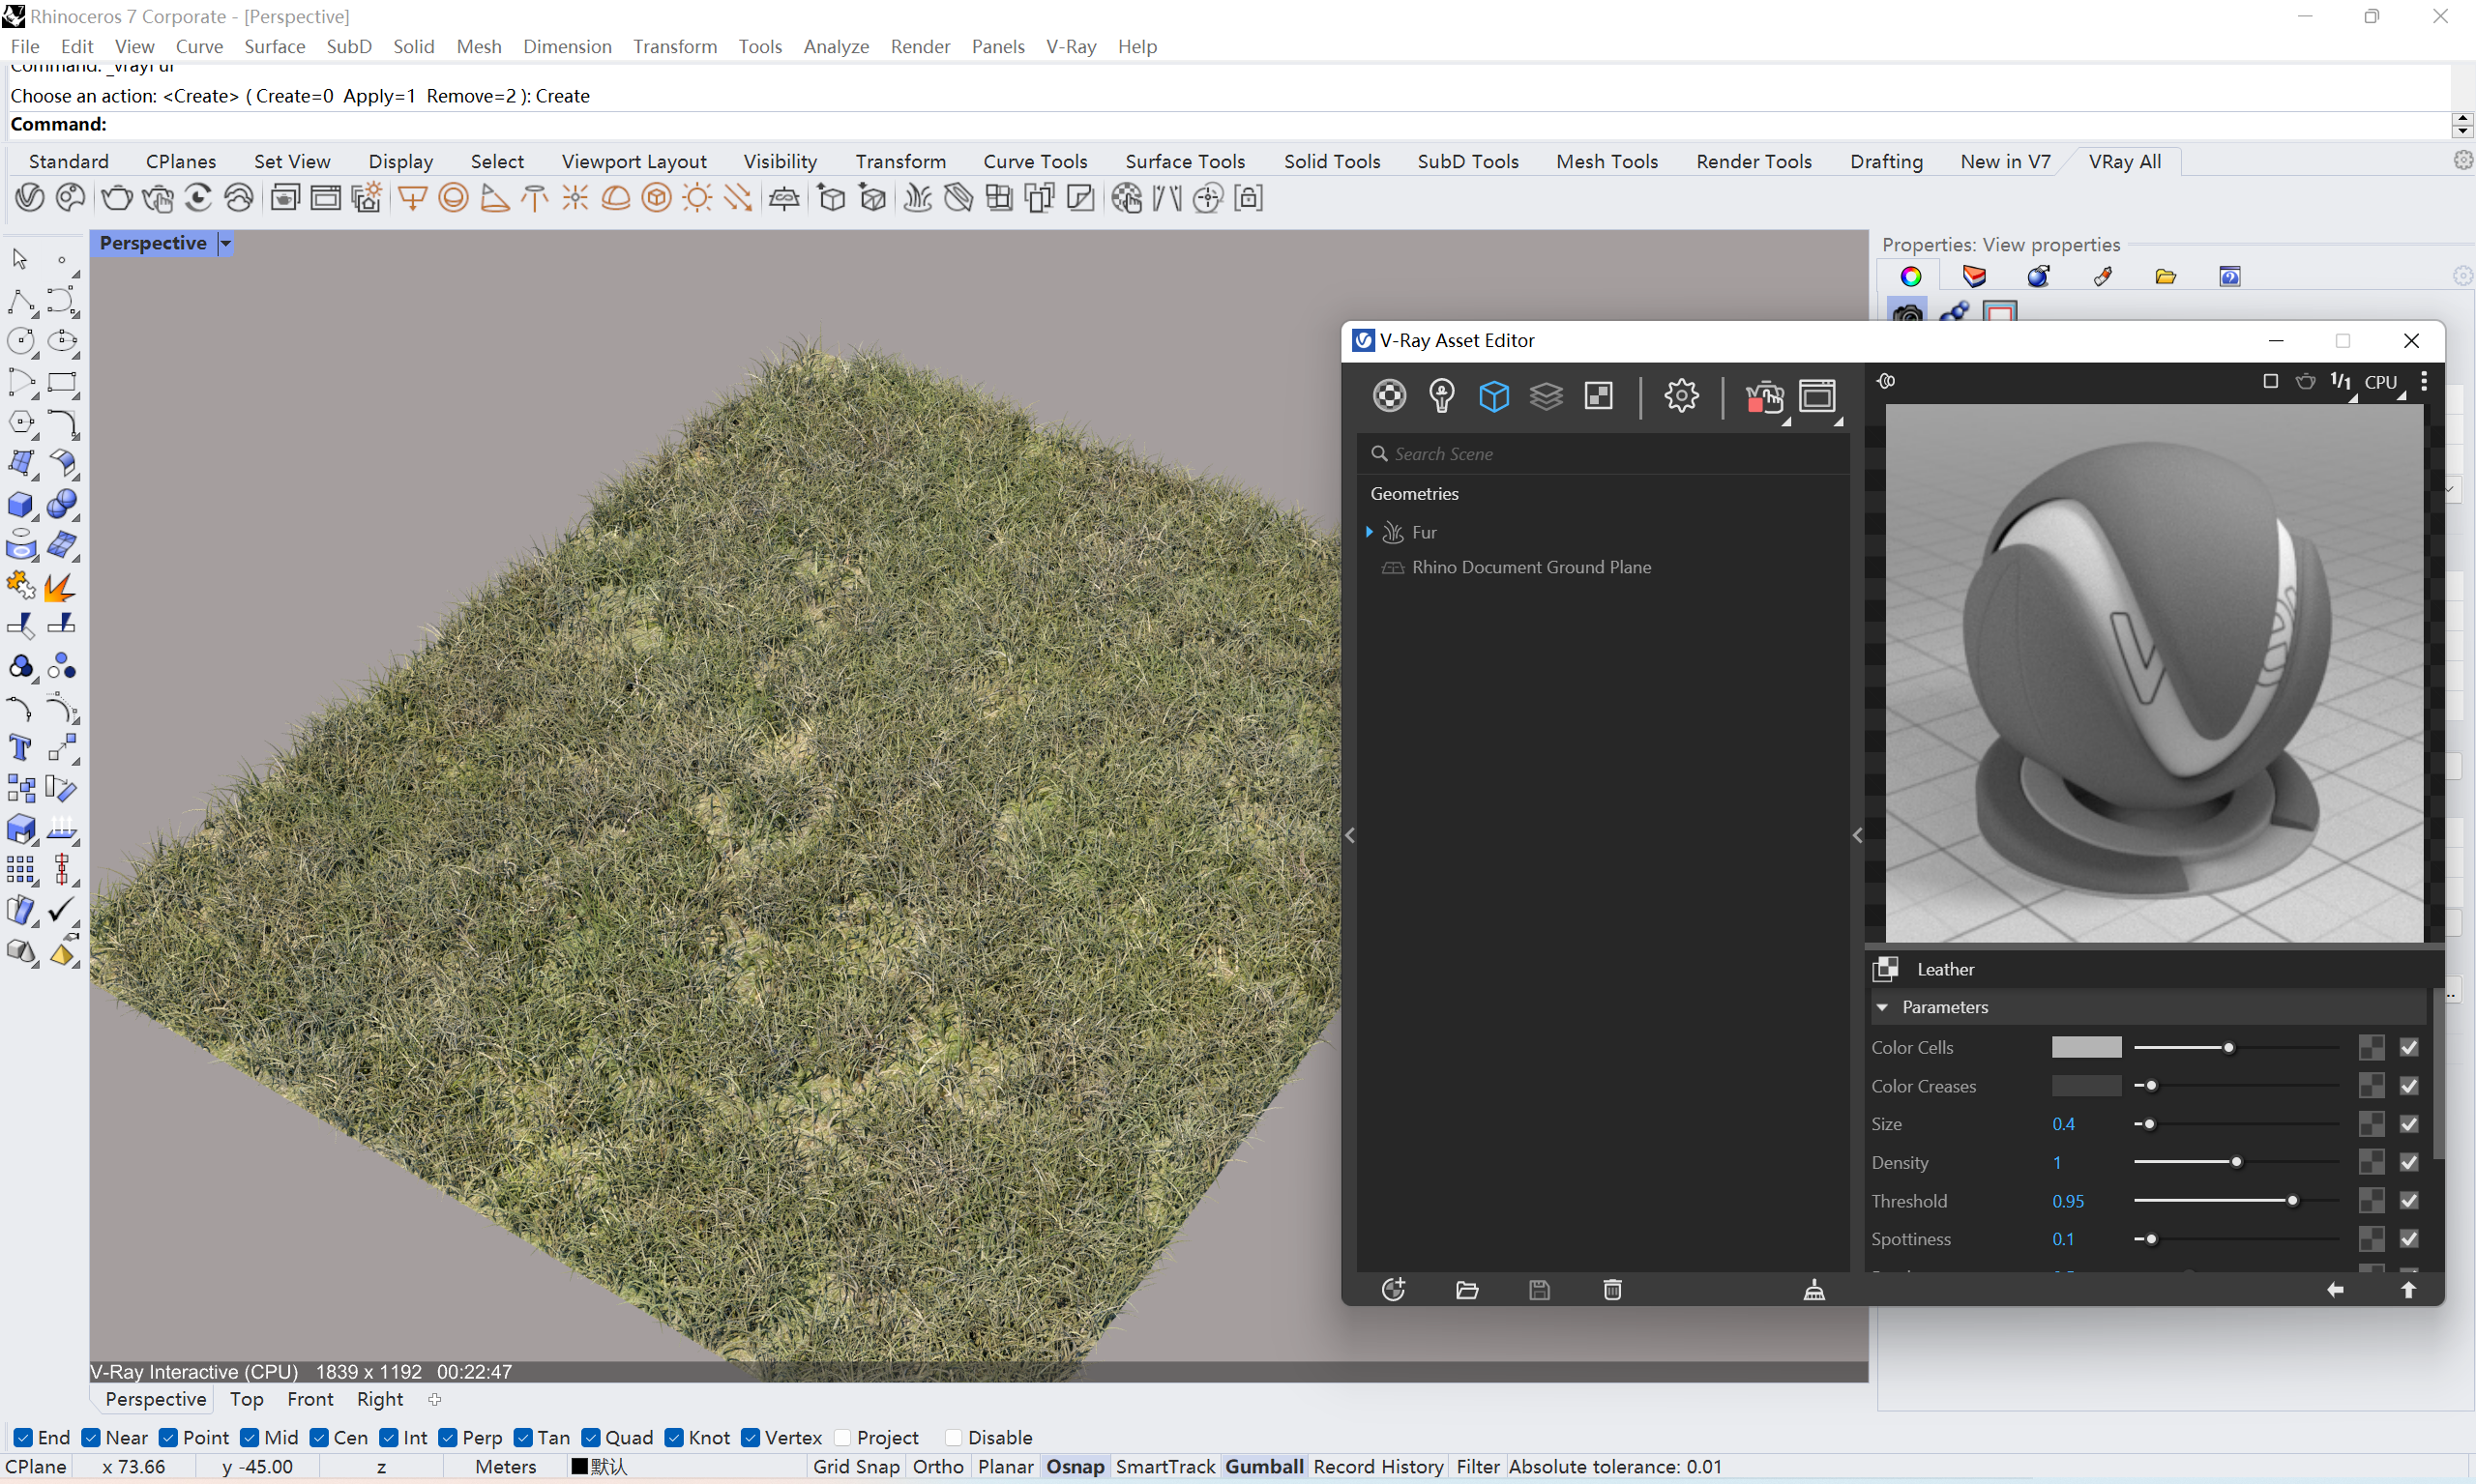Open Textures category checker icon
This screenshot has height=1484, width=2476.
click(x=1599, y=396)
